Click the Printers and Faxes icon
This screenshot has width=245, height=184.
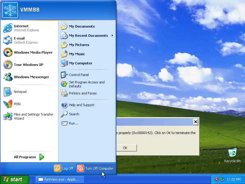click(64, 93)
